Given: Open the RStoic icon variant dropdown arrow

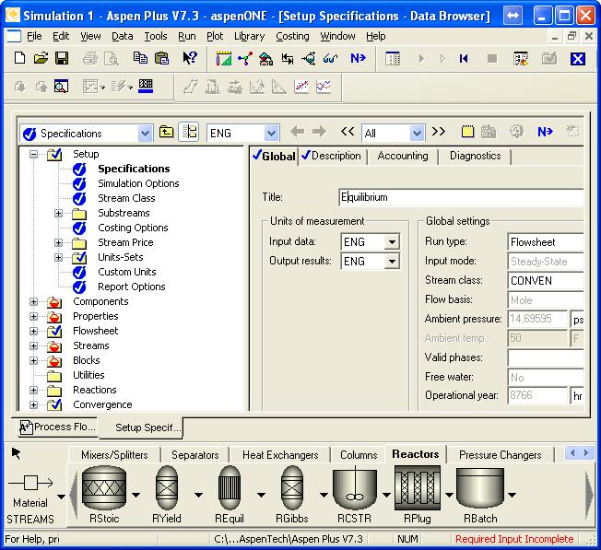Looking at the screenshot, I should [x=136, y=496].
